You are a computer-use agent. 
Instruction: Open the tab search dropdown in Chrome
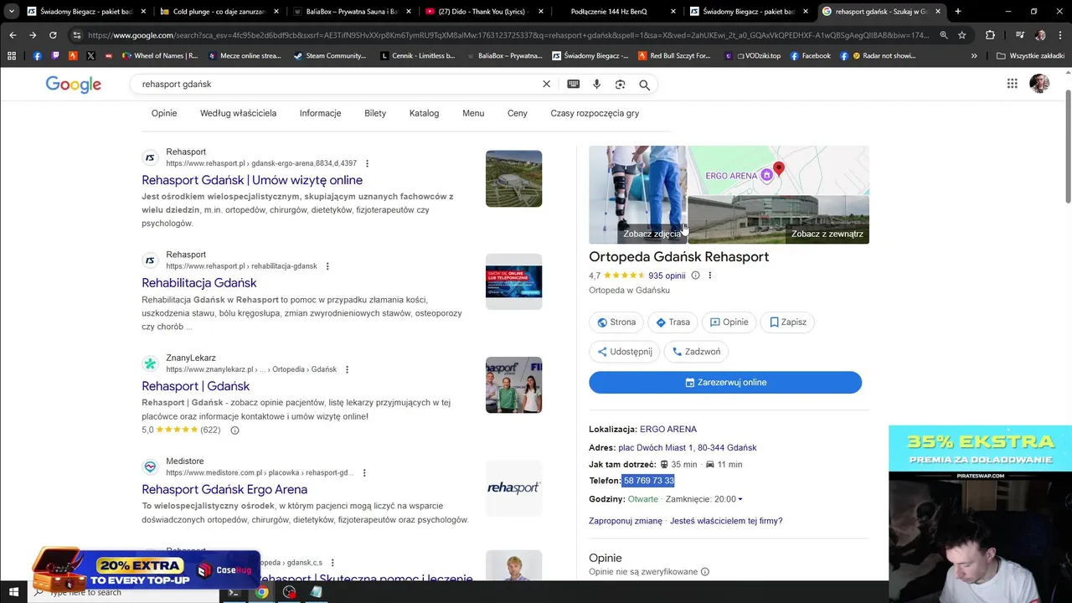click(x=12, y=12)
